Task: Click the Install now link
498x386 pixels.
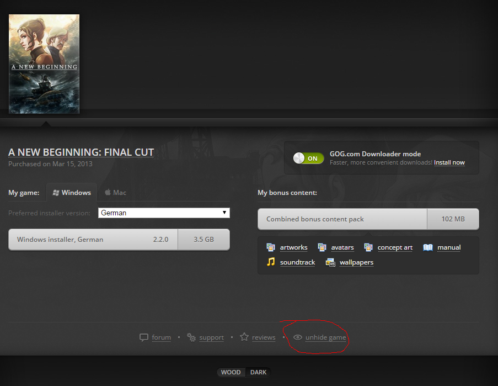Action: 449,162
